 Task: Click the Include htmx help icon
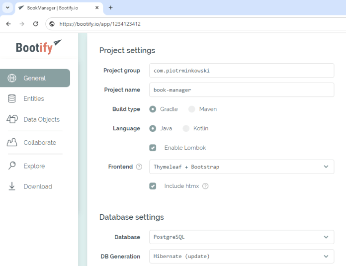(205, 186)
